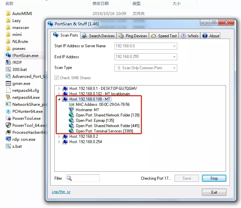Click computer icon for host 192.168.0.254
Image resolution: width=241 pixels, height=208 pixels.
click(x=65, y=142)
